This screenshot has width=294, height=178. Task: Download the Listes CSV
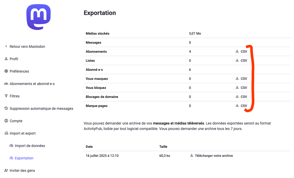pos(241,60)
